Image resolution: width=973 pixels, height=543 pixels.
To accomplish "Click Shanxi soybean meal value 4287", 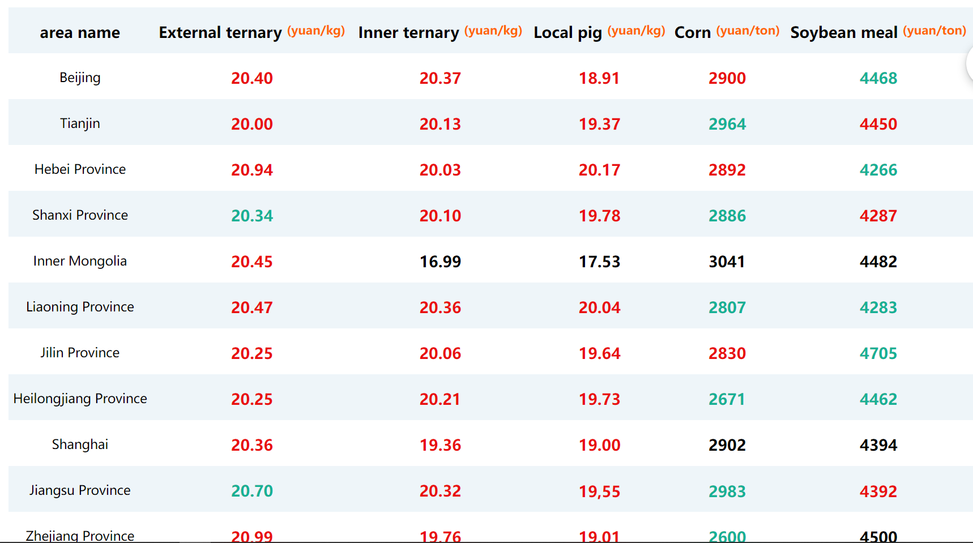I will tap(878, 216).
